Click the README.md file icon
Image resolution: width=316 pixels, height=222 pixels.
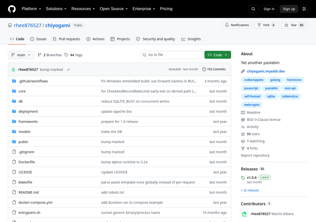[x=14, y=192]
